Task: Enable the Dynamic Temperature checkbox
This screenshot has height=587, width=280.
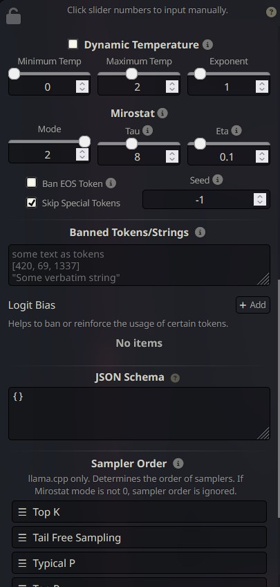Action: click(73, 44)
